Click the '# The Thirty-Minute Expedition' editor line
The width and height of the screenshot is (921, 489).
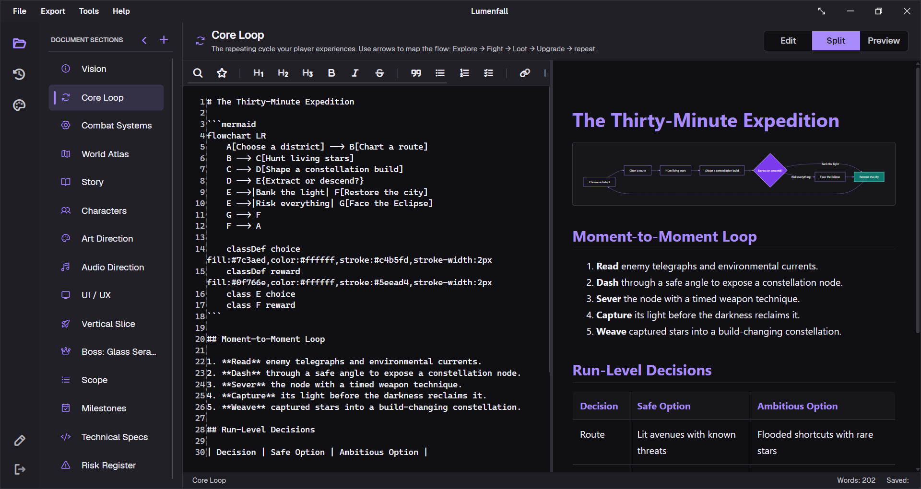coord(281,102)
